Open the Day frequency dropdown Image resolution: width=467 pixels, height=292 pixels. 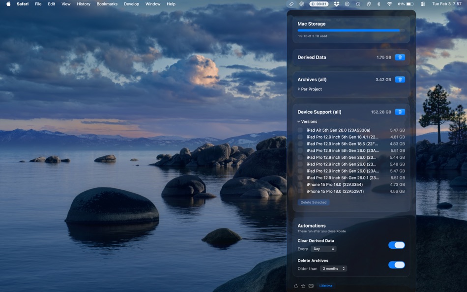(x=323, y=249)
